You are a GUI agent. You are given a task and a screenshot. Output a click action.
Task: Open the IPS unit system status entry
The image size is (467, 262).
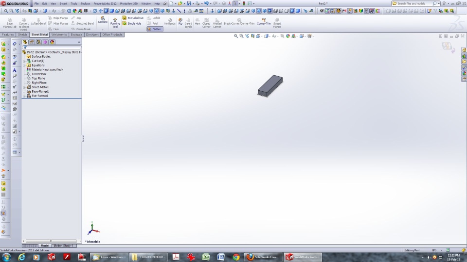tap(434, 250)
